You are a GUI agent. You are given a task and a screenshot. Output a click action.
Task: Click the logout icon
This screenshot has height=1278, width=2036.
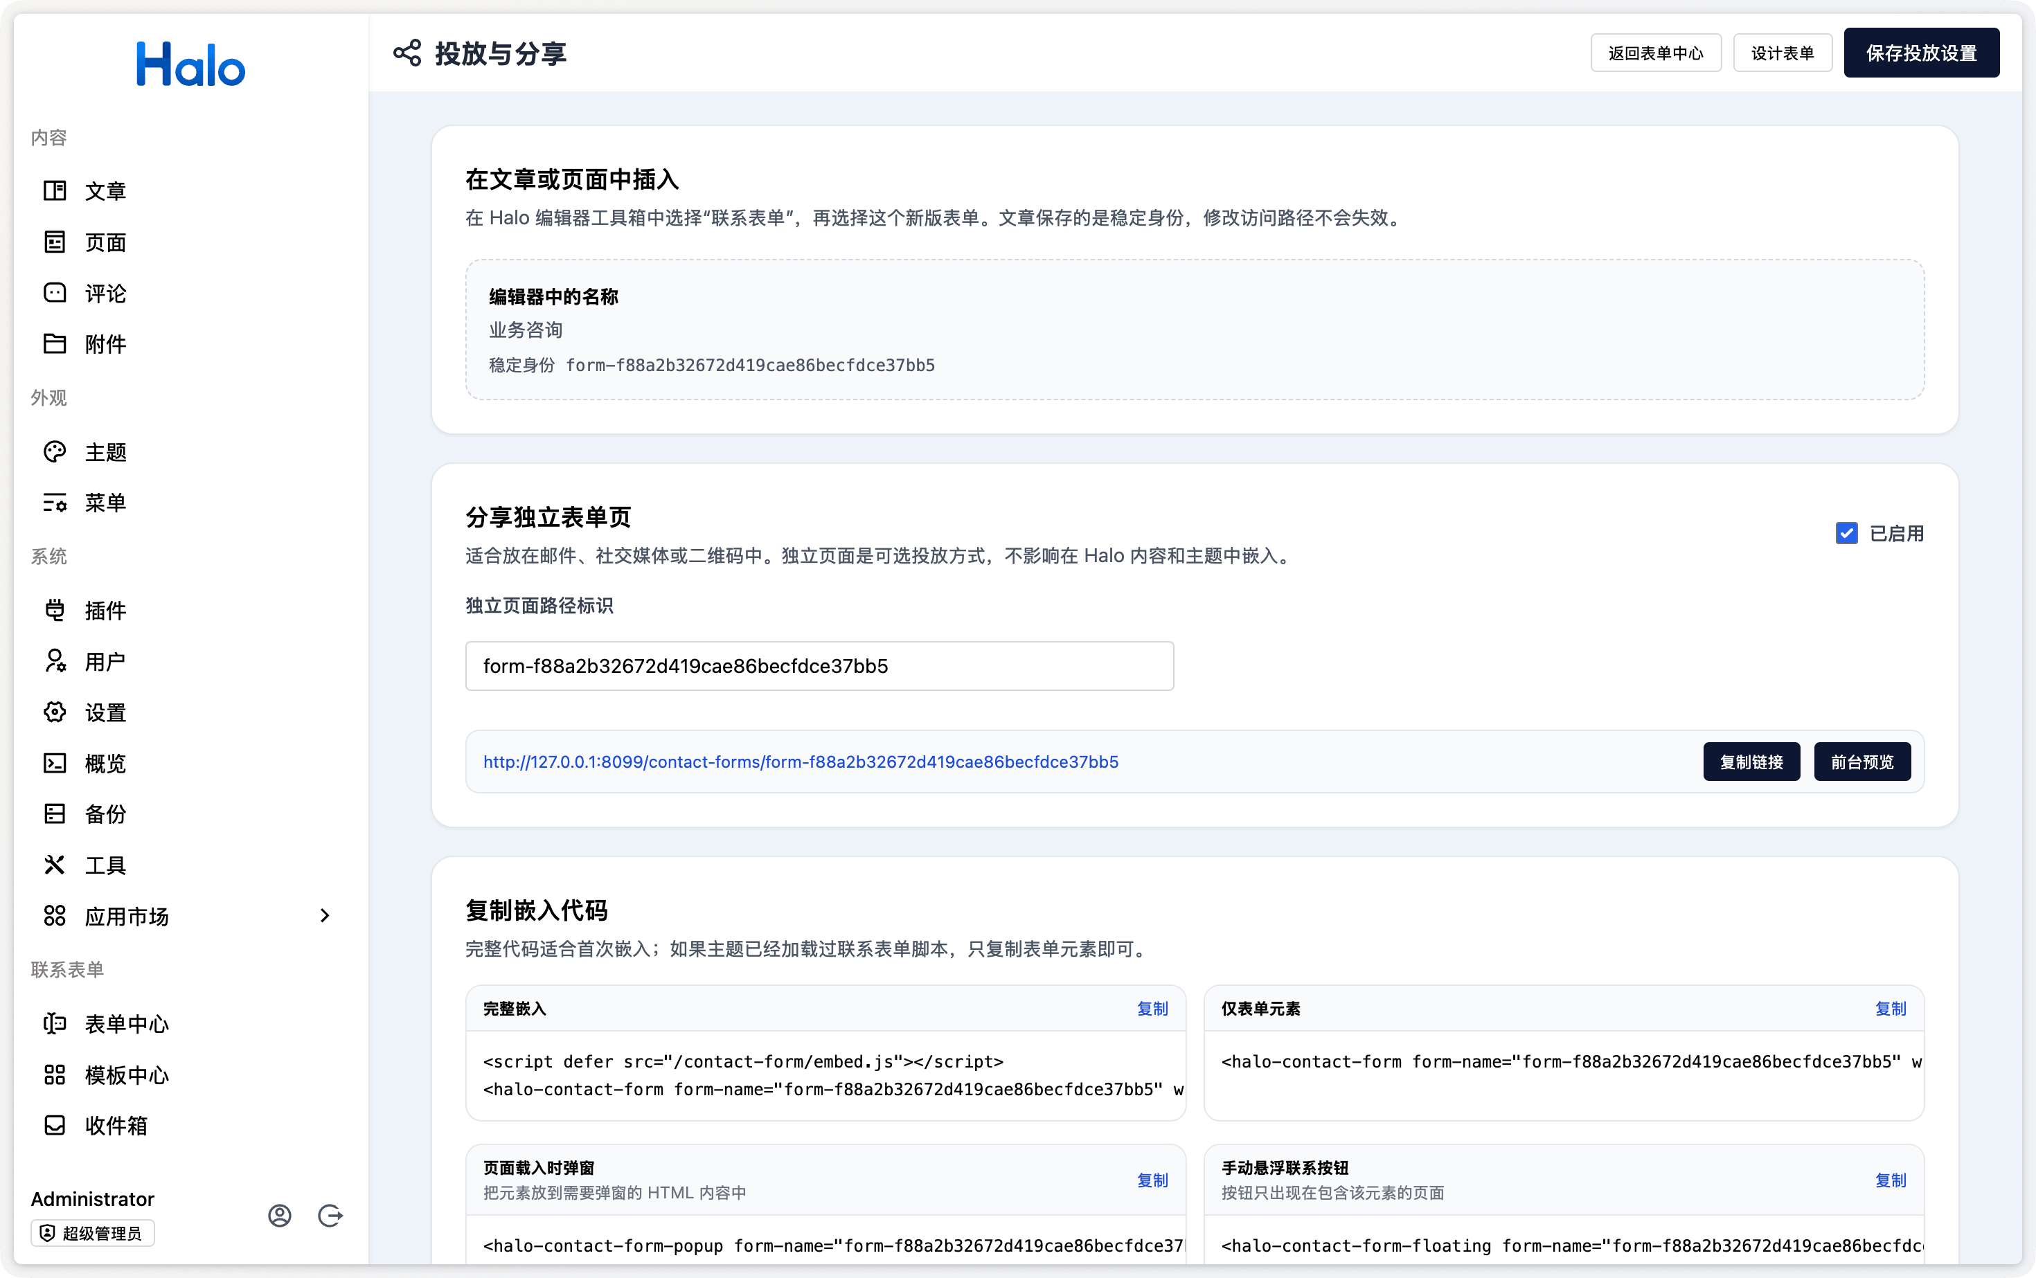click(x=330, y=1216)
